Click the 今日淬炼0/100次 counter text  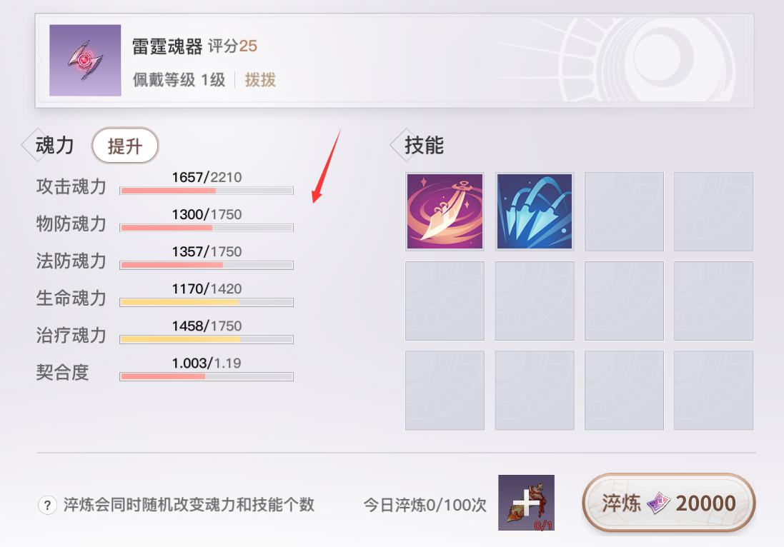coord(425,505)
